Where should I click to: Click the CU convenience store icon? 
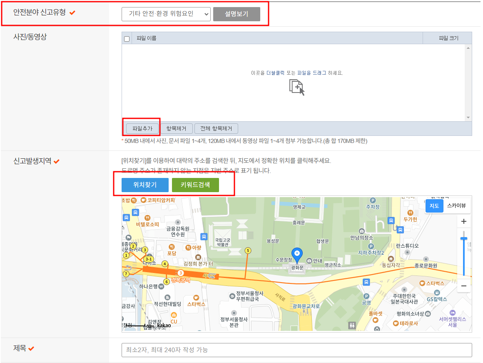(x=174, y=315)
